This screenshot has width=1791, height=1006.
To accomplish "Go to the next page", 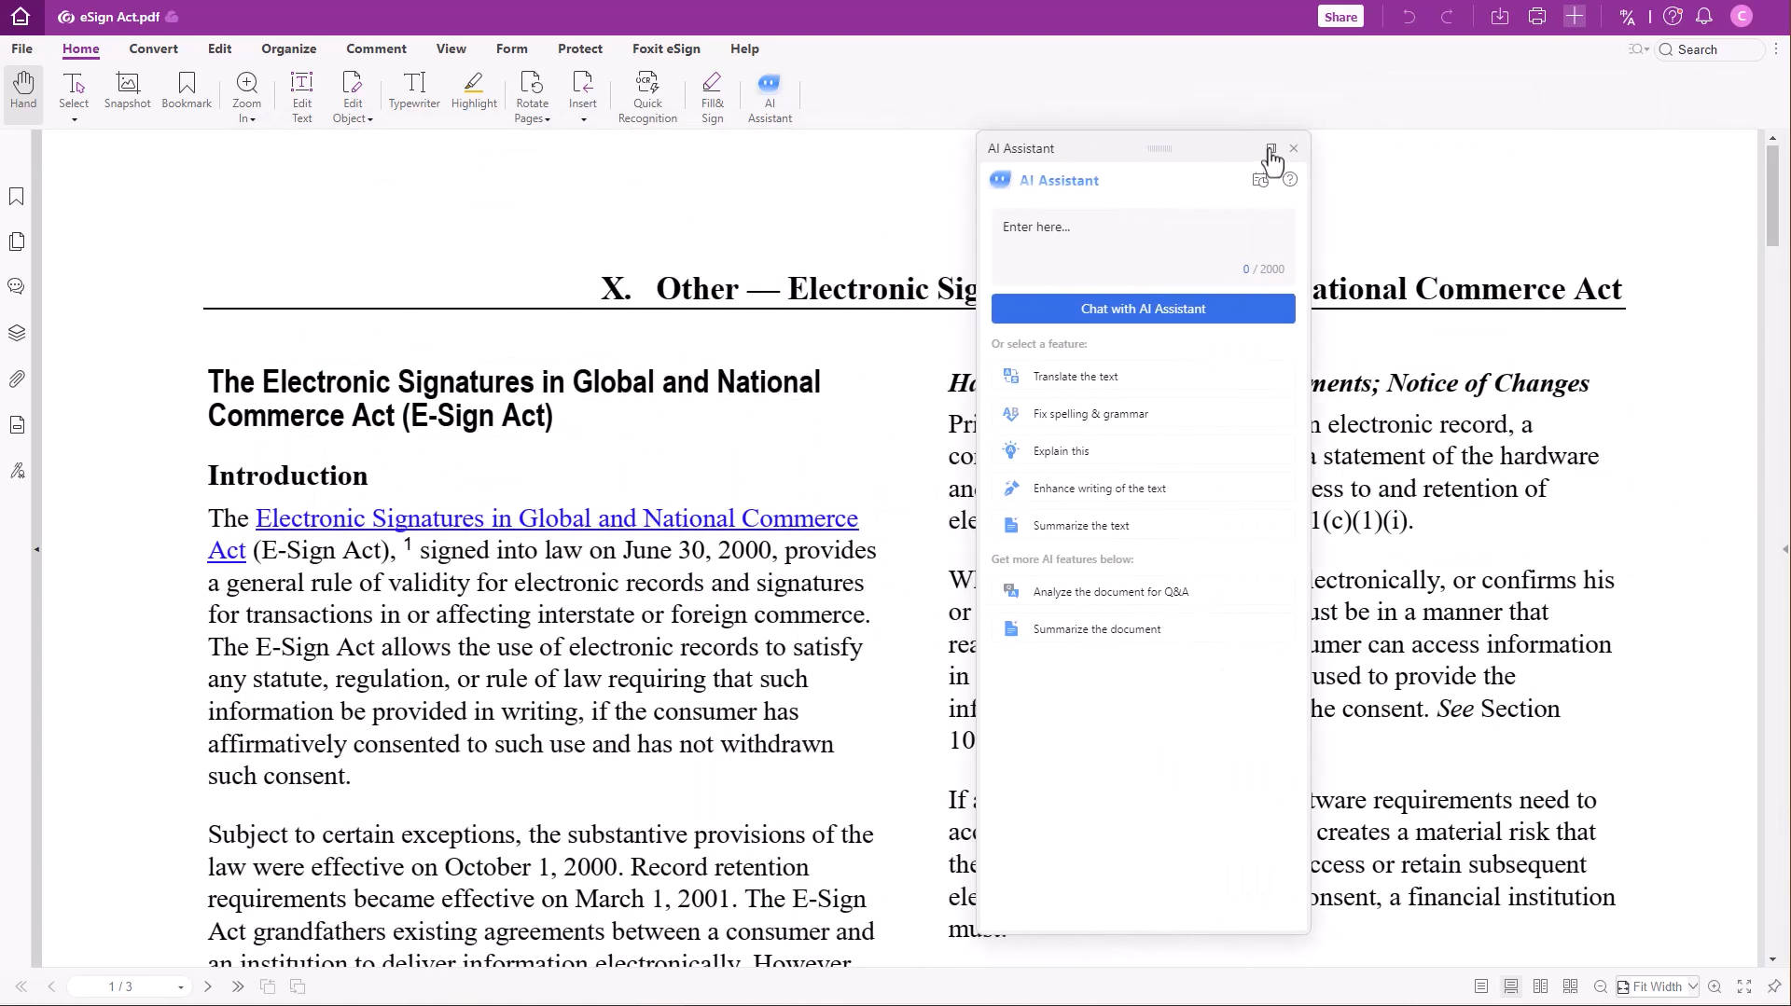I will 208,986.
